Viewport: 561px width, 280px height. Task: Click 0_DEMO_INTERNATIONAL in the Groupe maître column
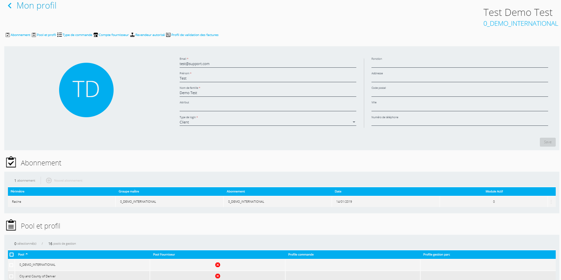(x=138, y=202)
